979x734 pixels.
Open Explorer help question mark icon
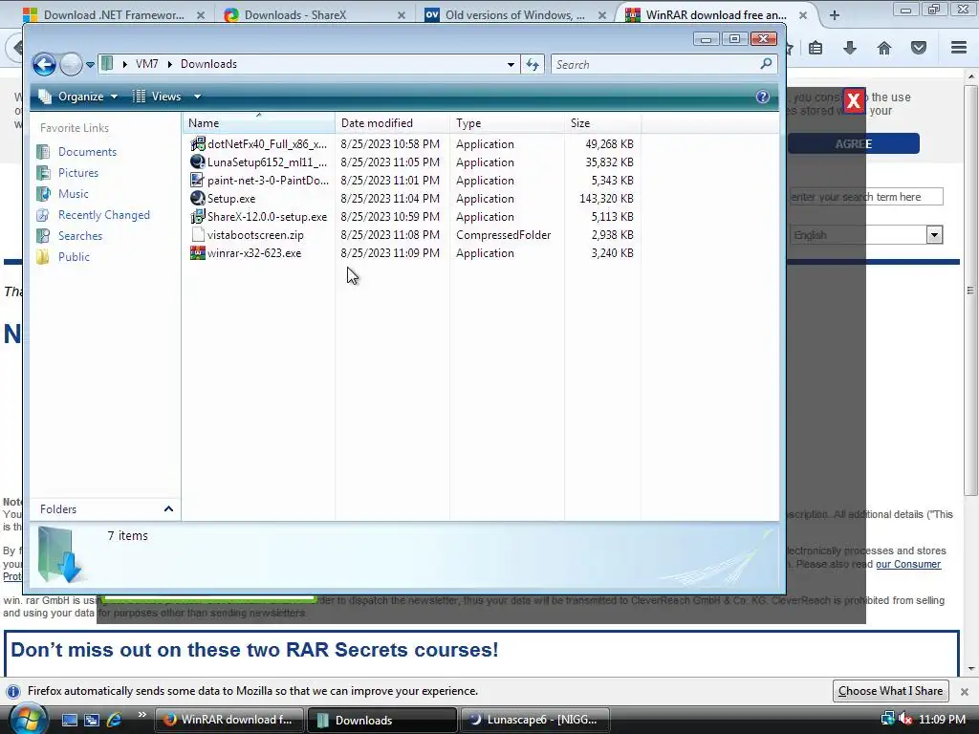coord(762,97)
